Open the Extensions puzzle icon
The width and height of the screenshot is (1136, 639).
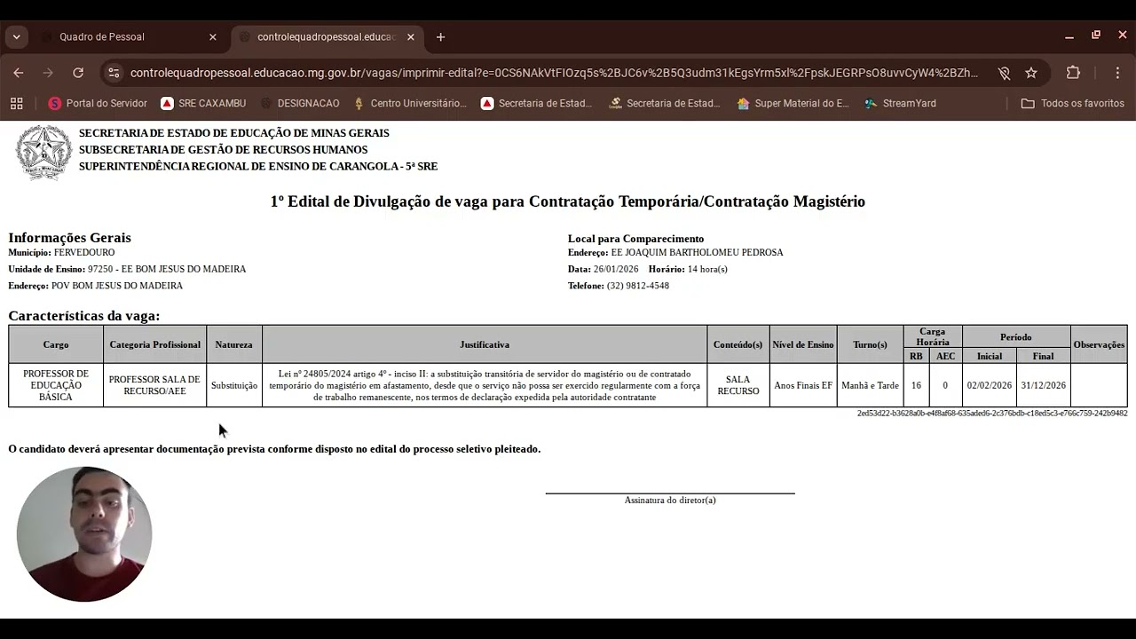1073,73
